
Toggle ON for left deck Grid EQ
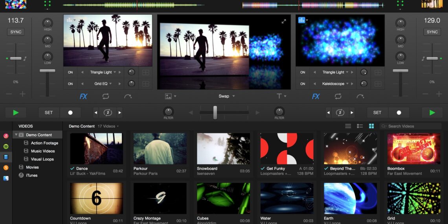coord(70,84)
